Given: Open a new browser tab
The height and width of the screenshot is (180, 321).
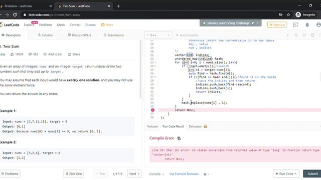Looking at the screenshot, I should [118, 6].
